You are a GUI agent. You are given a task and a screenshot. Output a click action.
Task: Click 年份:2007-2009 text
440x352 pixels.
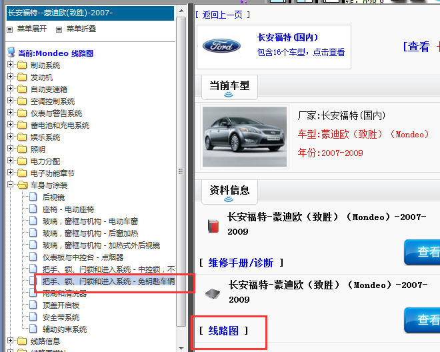pos(330,153)
